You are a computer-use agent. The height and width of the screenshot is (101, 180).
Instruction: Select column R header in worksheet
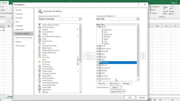click(157, 26)
